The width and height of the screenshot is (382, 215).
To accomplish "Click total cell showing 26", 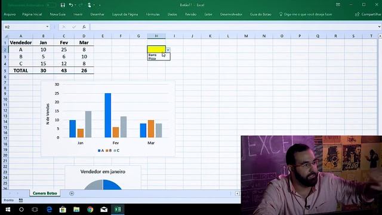I will pos(84,70).
